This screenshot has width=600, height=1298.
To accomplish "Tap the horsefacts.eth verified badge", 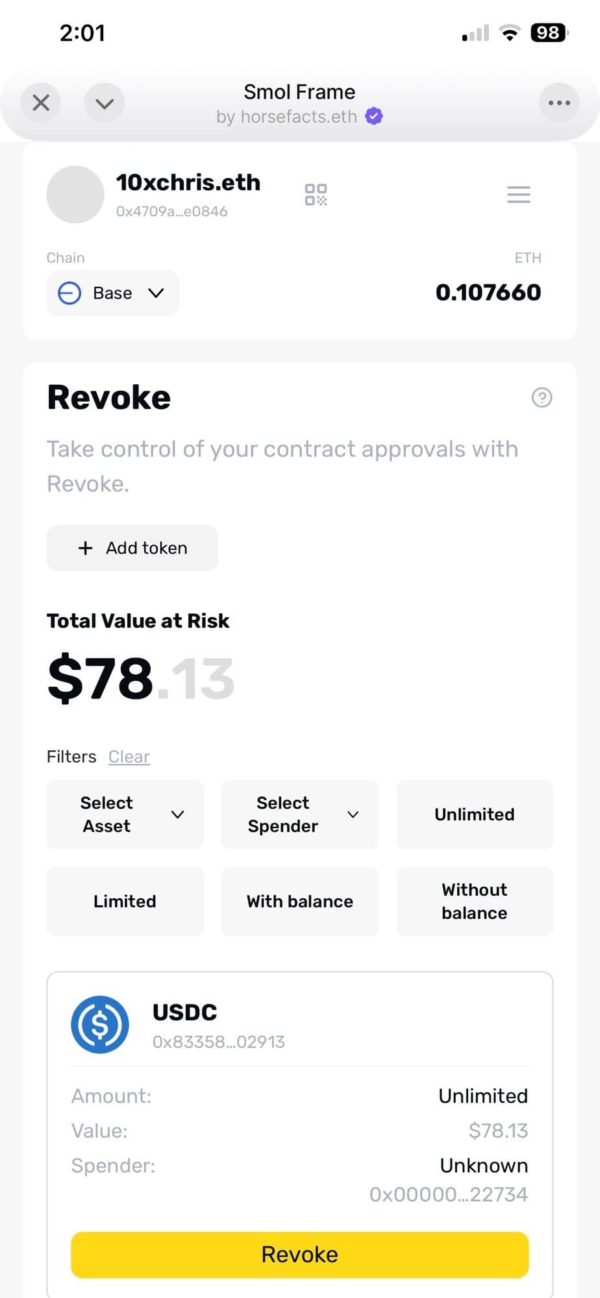I will tap(374, 116).
